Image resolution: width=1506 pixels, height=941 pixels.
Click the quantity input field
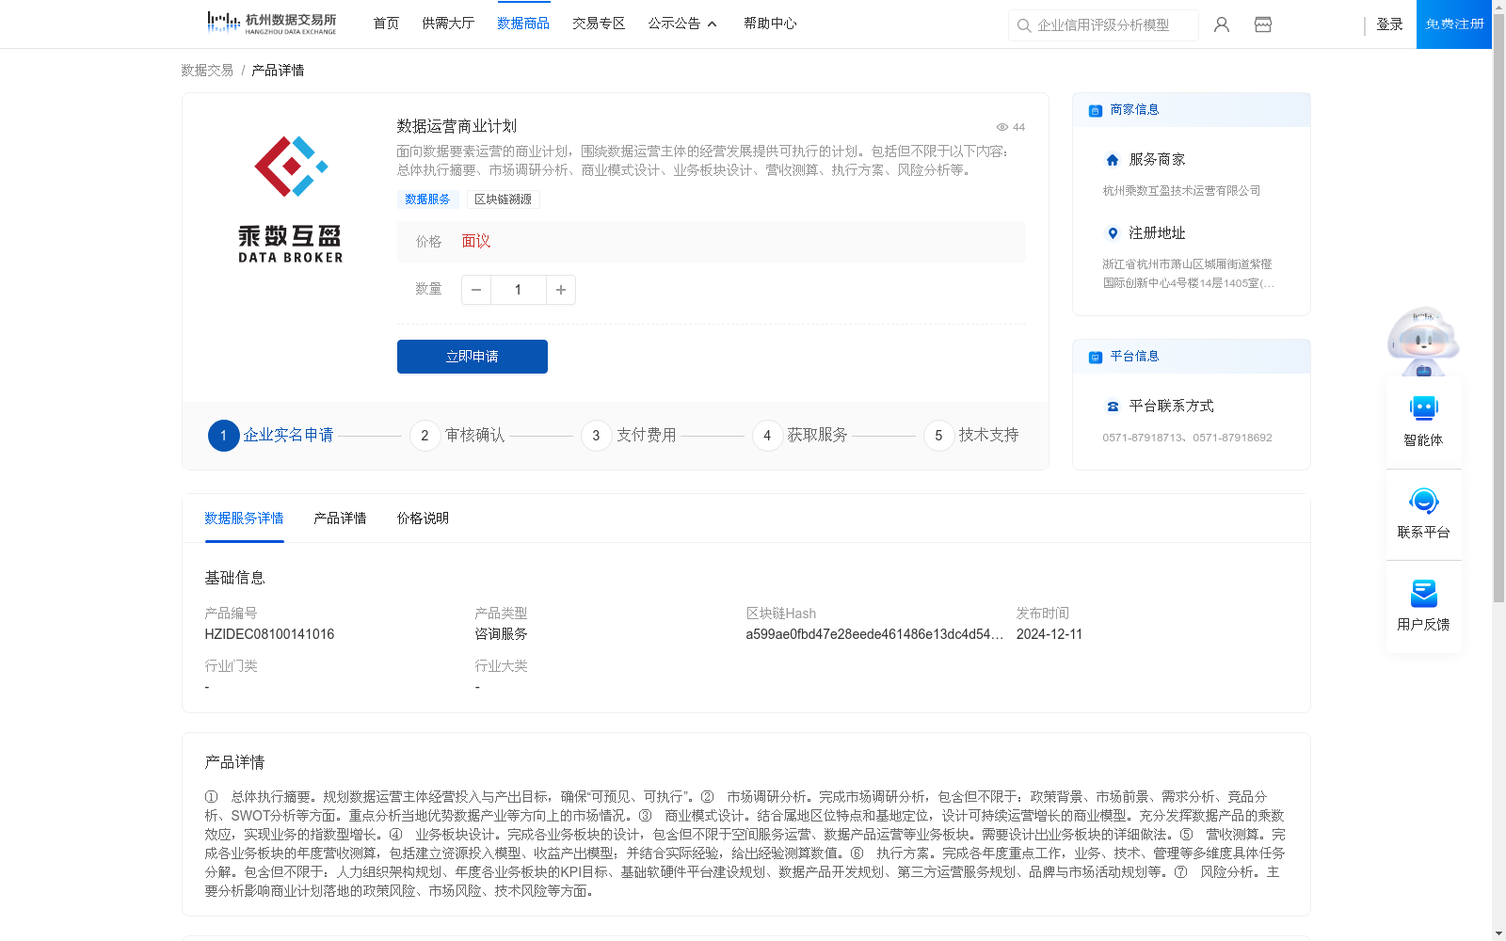(x=518, y=290)
